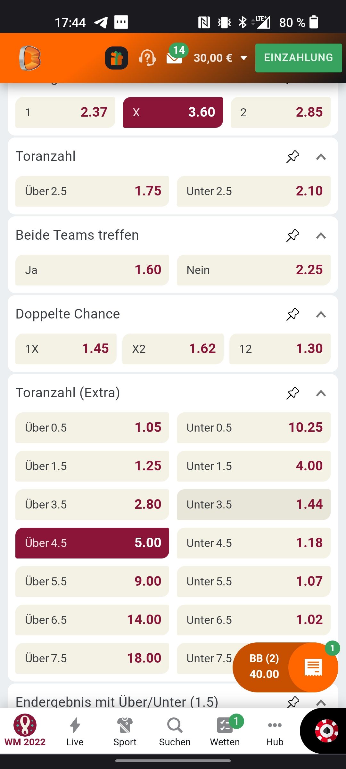The height and width of the screenshot is (769, 346).
Task: Deselect the X 3.60 draw odds
Action: point(173,112)
